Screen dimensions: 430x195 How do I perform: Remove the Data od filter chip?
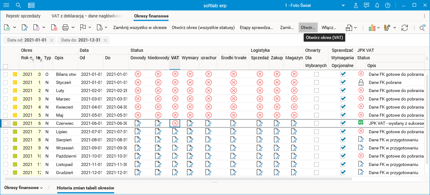pos(52,40)
